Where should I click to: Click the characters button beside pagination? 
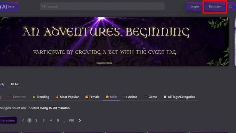8,121
